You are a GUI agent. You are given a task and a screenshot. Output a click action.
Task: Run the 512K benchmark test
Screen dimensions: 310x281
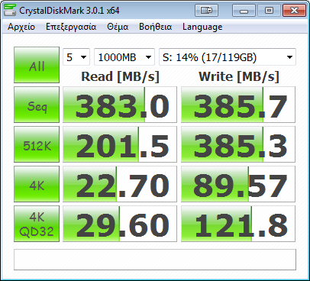pos(37,144)
